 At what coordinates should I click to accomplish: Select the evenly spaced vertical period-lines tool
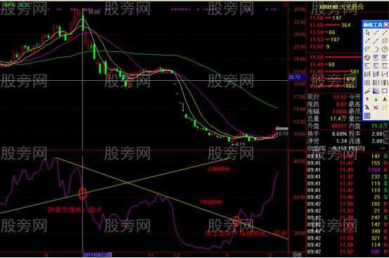click(x=367, y=82)
